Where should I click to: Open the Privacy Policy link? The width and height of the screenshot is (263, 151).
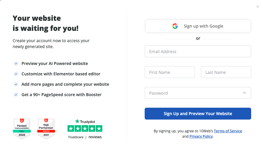pyautogui.click(x=201, y=136)
